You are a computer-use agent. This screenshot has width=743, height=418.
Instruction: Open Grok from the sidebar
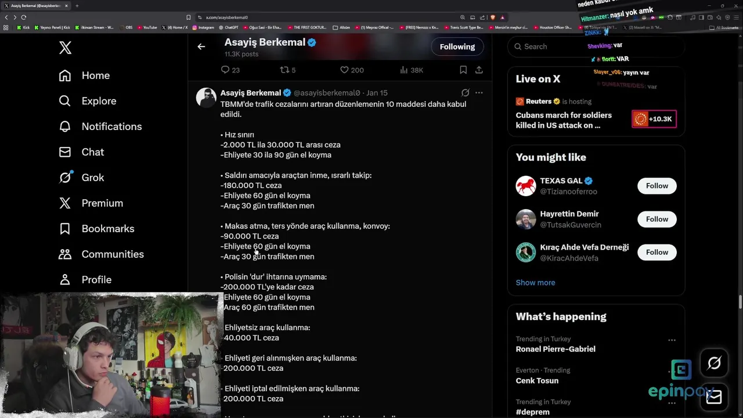(81, 178)
